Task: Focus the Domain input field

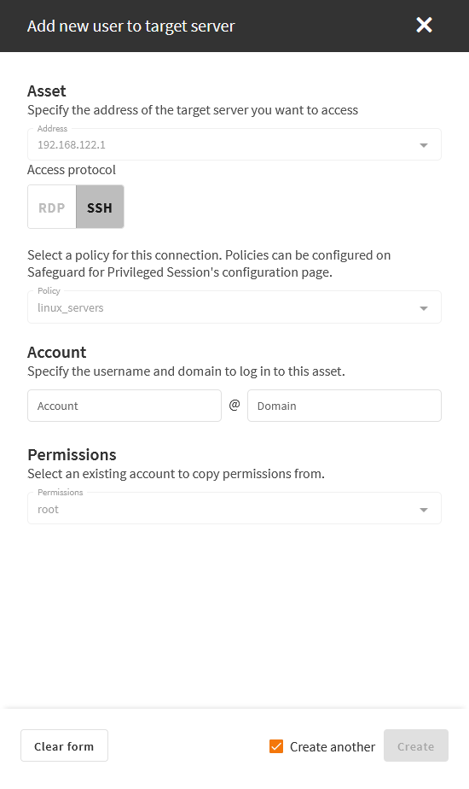Action: pos(345,406)
